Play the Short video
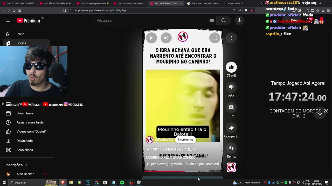This screenshot has width=332, height=186. (x=151, y=38)
